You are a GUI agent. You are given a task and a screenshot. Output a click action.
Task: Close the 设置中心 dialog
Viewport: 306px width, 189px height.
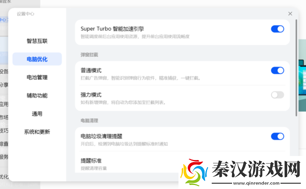coord(290,14)
